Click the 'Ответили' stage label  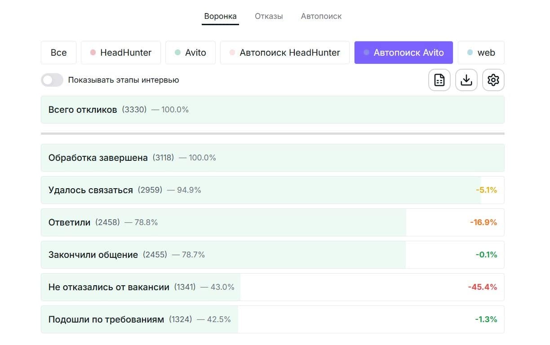click(x=69, y=222)
